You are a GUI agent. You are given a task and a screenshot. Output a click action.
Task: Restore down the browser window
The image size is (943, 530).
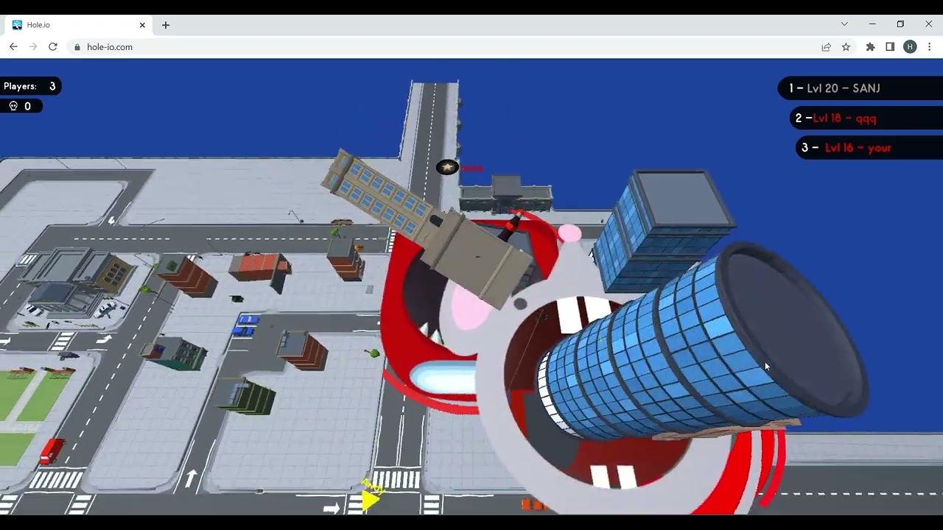click(x=900, y=24)
